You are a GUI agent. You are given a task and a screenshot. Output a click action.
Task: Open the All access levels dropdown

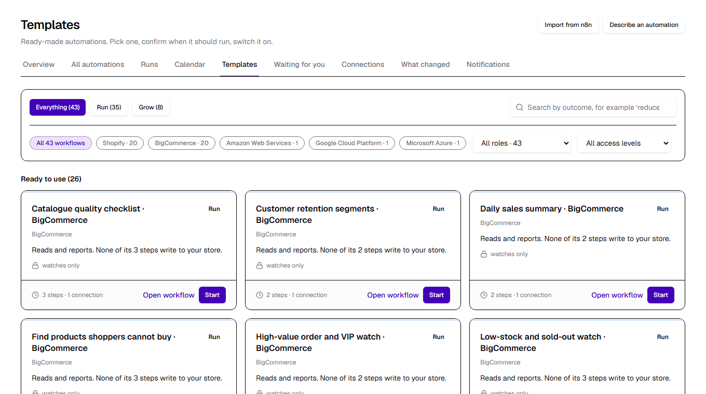(624, 143)
